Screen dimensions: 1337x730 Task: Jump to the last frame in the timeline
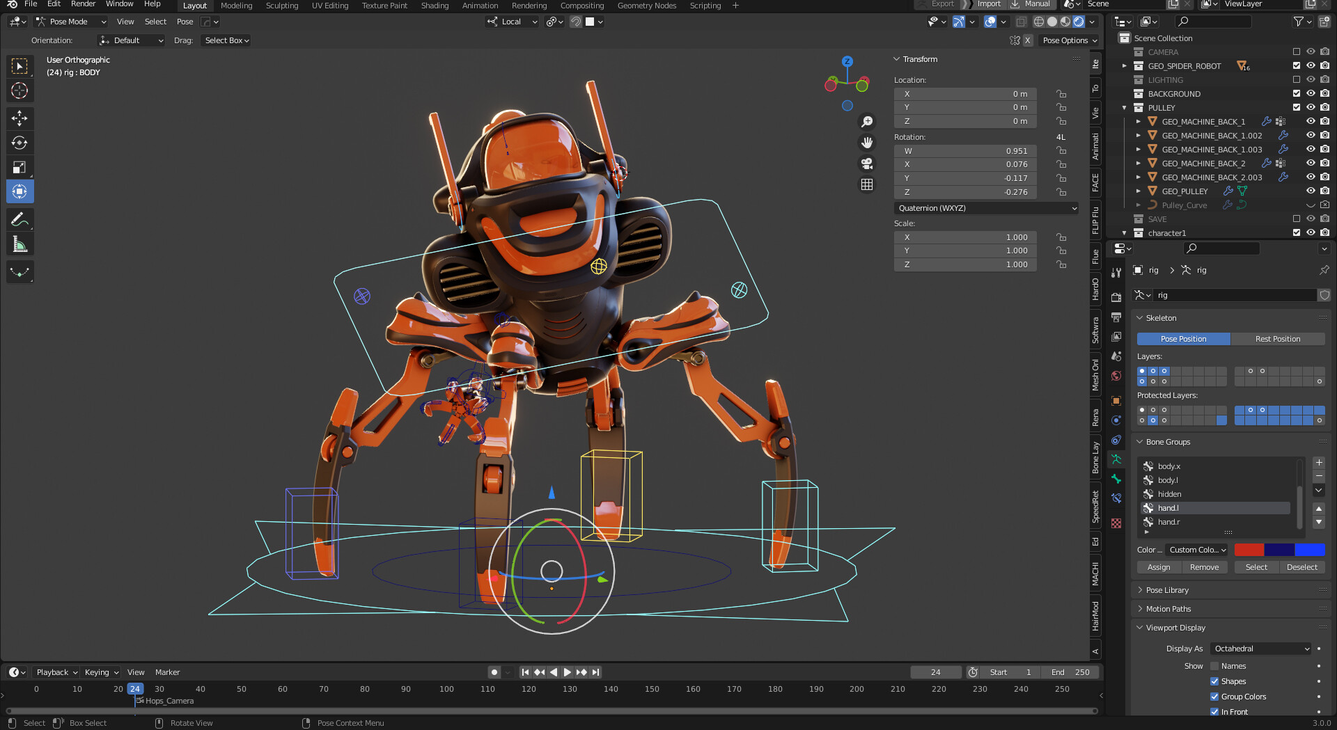point(595,672)
